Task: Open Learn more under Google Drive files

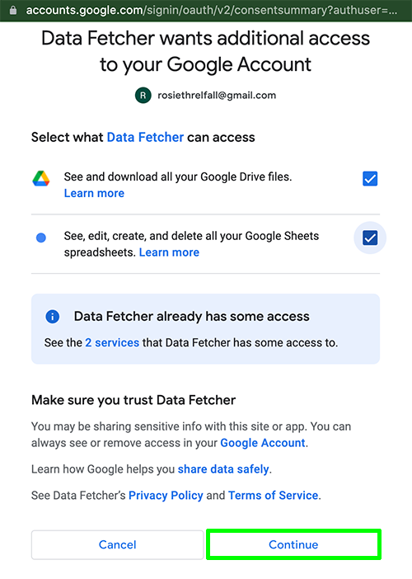Action: point(94,193)
